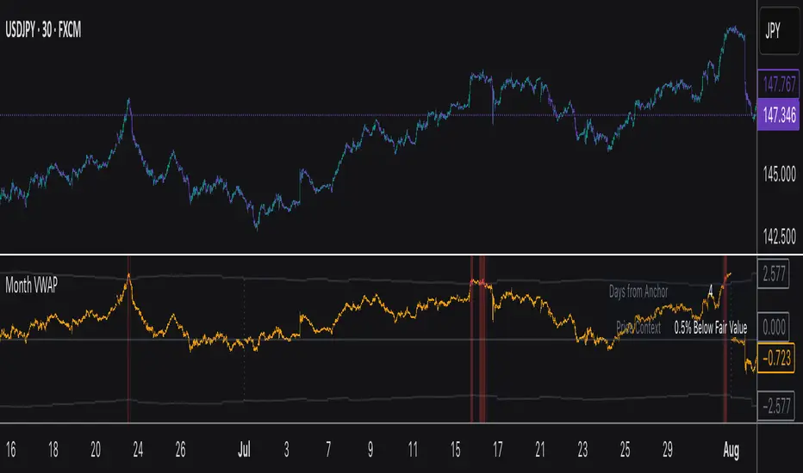Click the 142.500 price axis value

click(780, 236)
